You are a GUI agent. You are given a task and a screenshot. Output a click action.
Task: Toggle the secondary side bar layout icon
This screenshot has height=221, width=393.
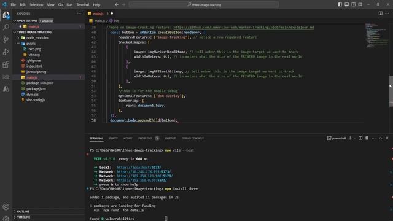(354, 4)
